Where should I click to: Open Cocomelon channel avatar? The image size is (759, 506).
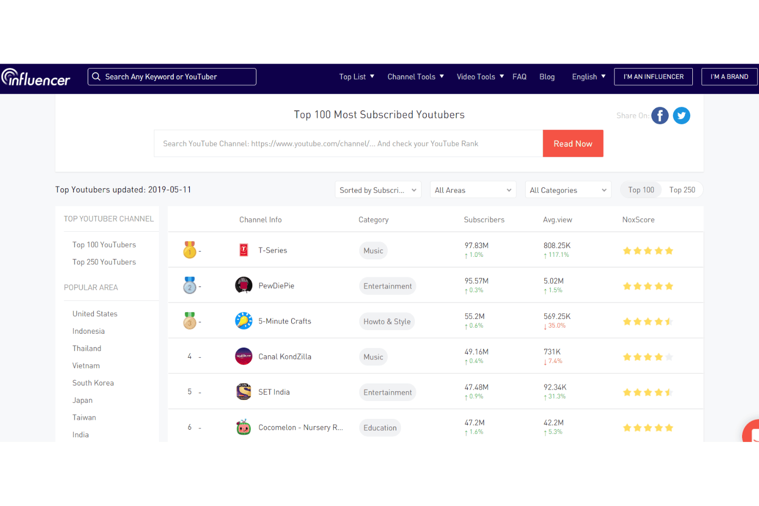point(244,427)
